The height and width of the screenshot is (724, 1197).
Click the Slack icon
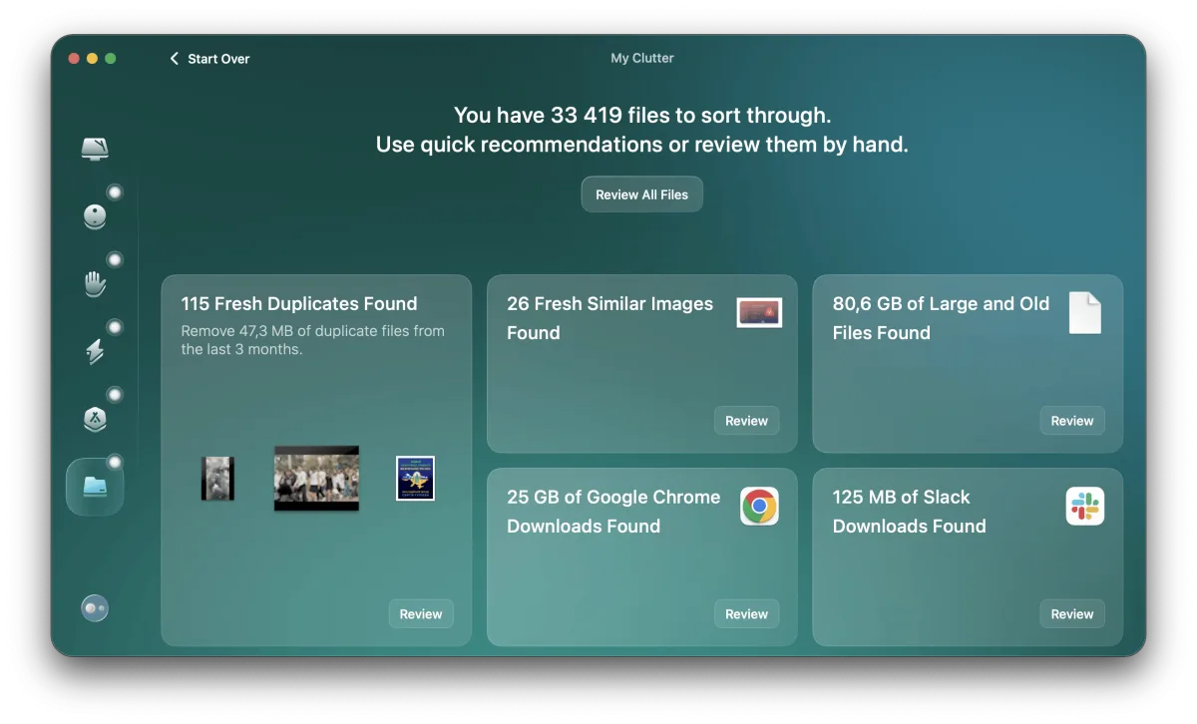tap(1085, 507)
